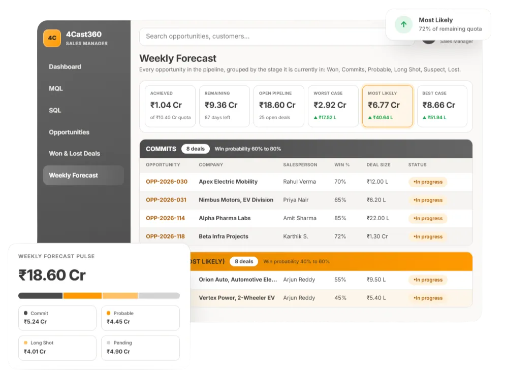
Task: Click the 4C orange logo icon
Action: tap(52, 38)
